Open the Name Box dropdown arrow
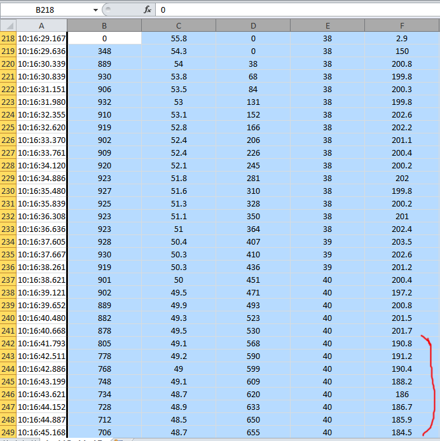This screenshot has width=440, height=441. (x=95, y=10)
